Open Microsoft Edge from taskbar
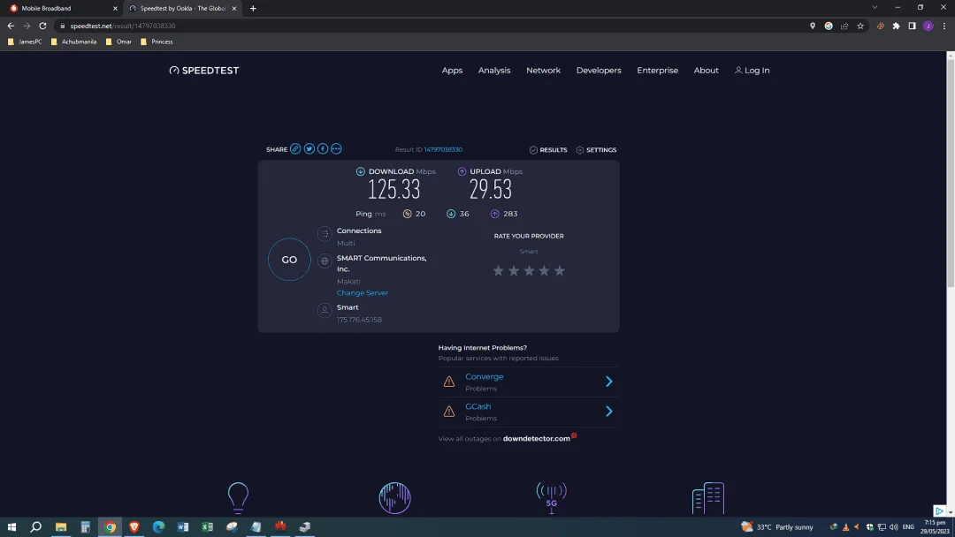The height and width of the screenshot is (537, 955). (x=158, y=526)
